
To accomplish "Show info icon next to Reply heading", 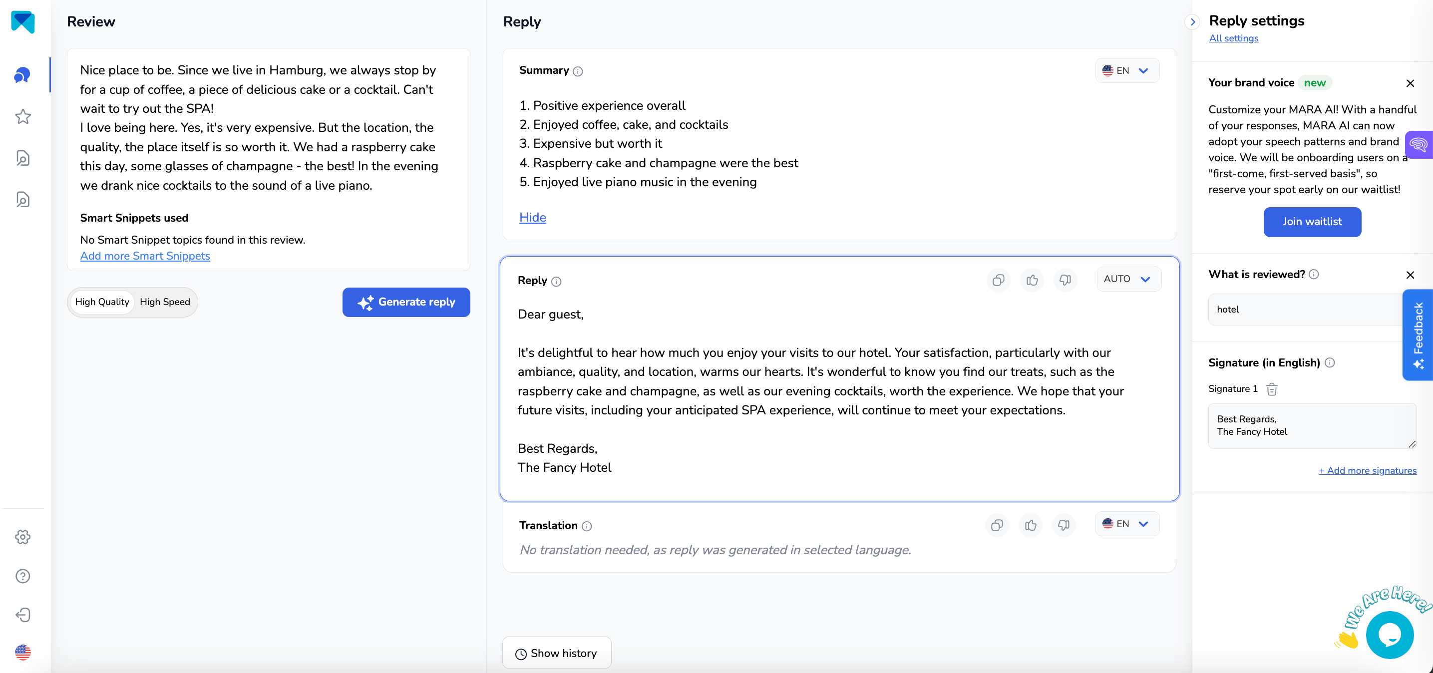I will (556, 282).
